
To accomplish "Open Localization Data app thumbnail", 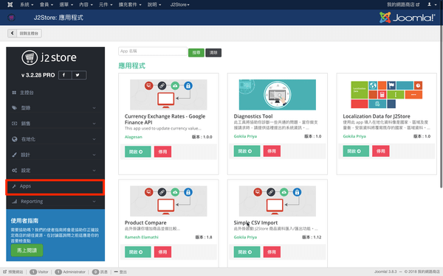I will (386, 95).
